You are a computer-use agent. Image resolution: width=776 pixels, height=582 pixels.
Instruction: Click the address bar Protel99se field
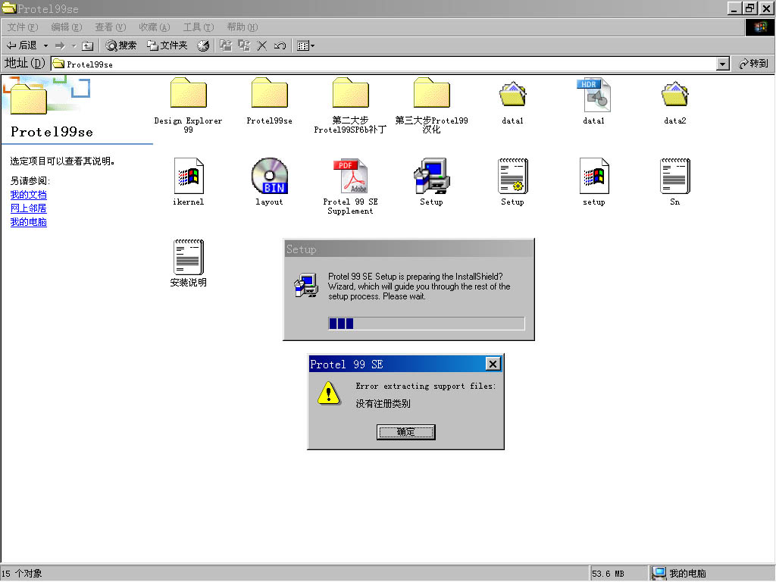[x=383, y=64]
